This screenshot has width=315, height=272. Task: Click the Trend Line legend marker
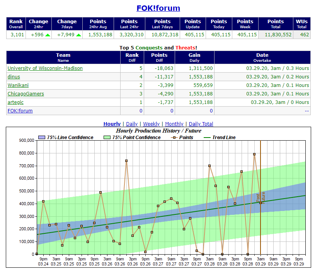(207, 138)
